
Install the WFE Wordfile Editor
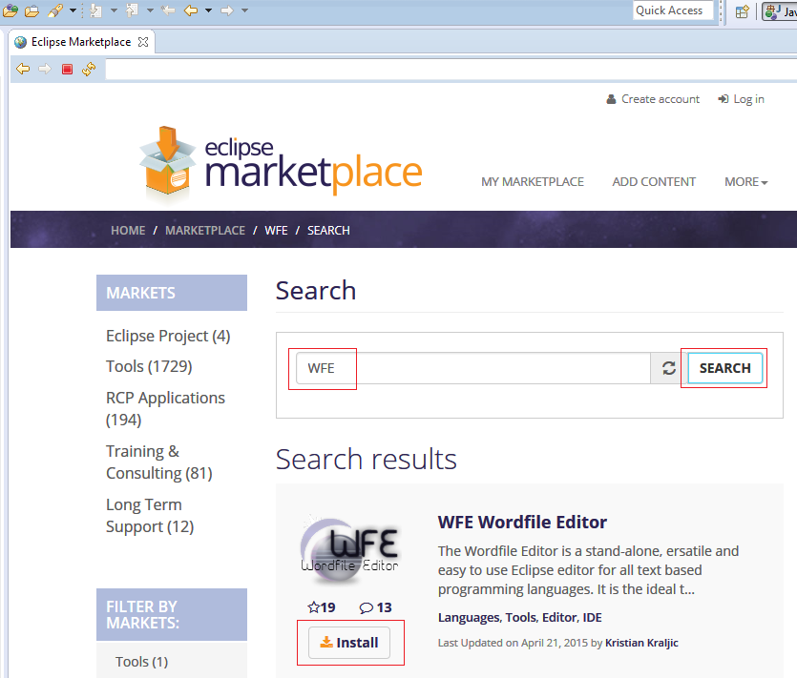[x=349, y=643]
